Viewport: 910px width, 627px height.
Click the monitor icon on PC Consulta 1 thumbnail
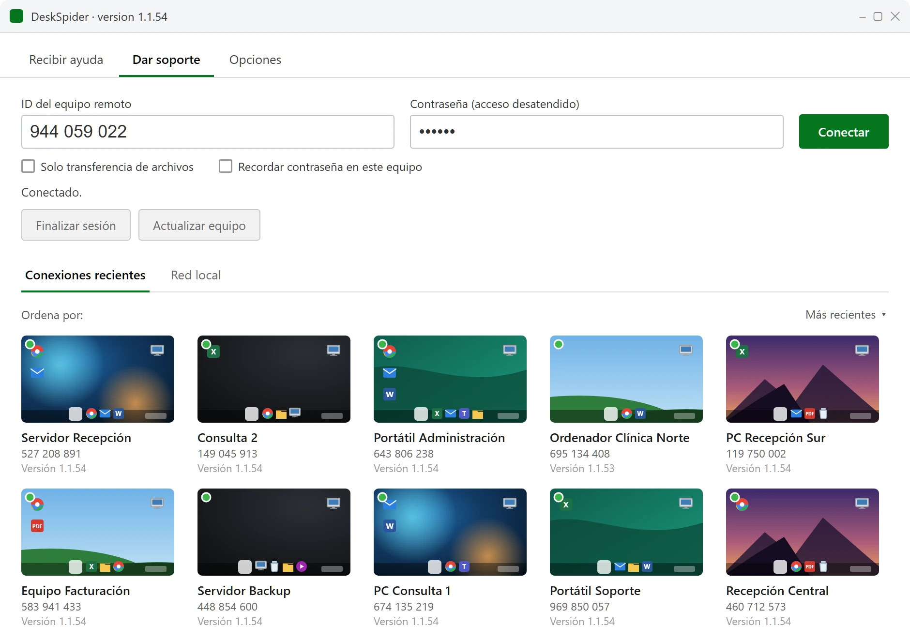[x=510, y=503]
